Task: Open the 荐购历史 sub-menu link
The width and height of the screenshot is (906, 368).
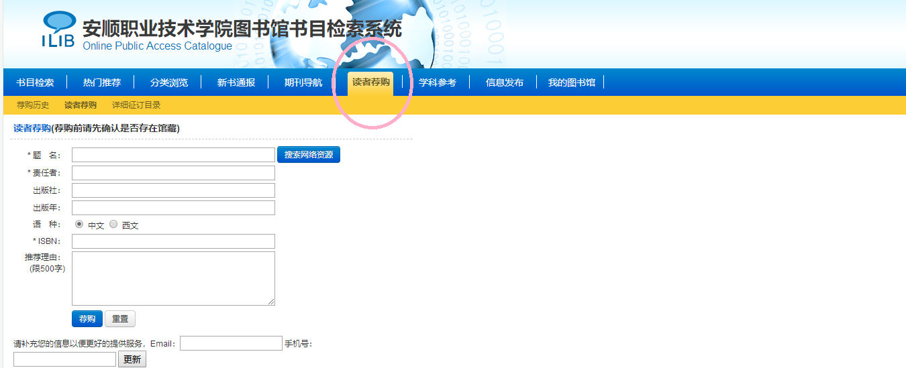Action: 33,105
